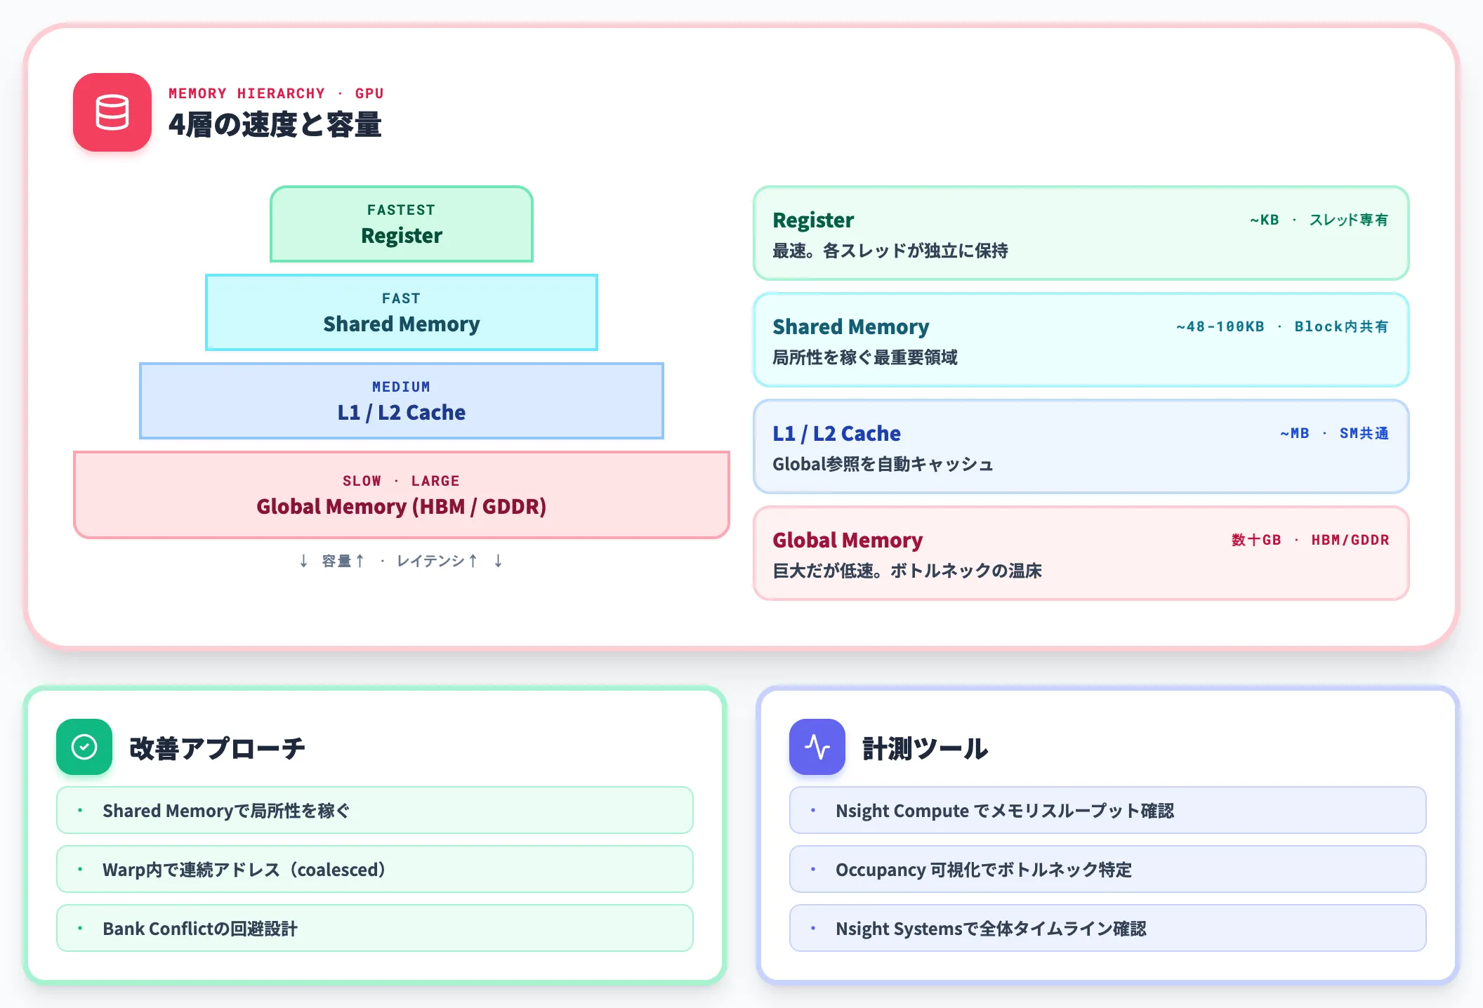Click the '改善アプローチ' heading

click(218, 748)
